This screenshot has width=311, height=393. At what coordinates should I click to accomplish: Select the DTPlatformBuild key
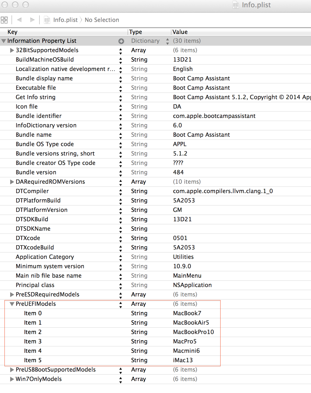click(38, 201)
